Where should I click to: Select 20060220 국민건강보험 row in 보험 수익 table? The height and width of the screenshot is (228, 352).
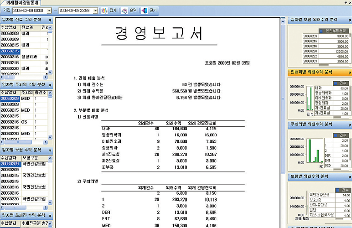click(x=24, y=199)
